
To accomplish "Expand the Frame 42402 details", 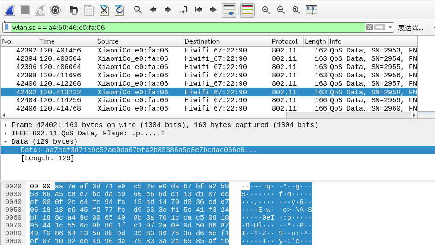I will click(5, 125).
